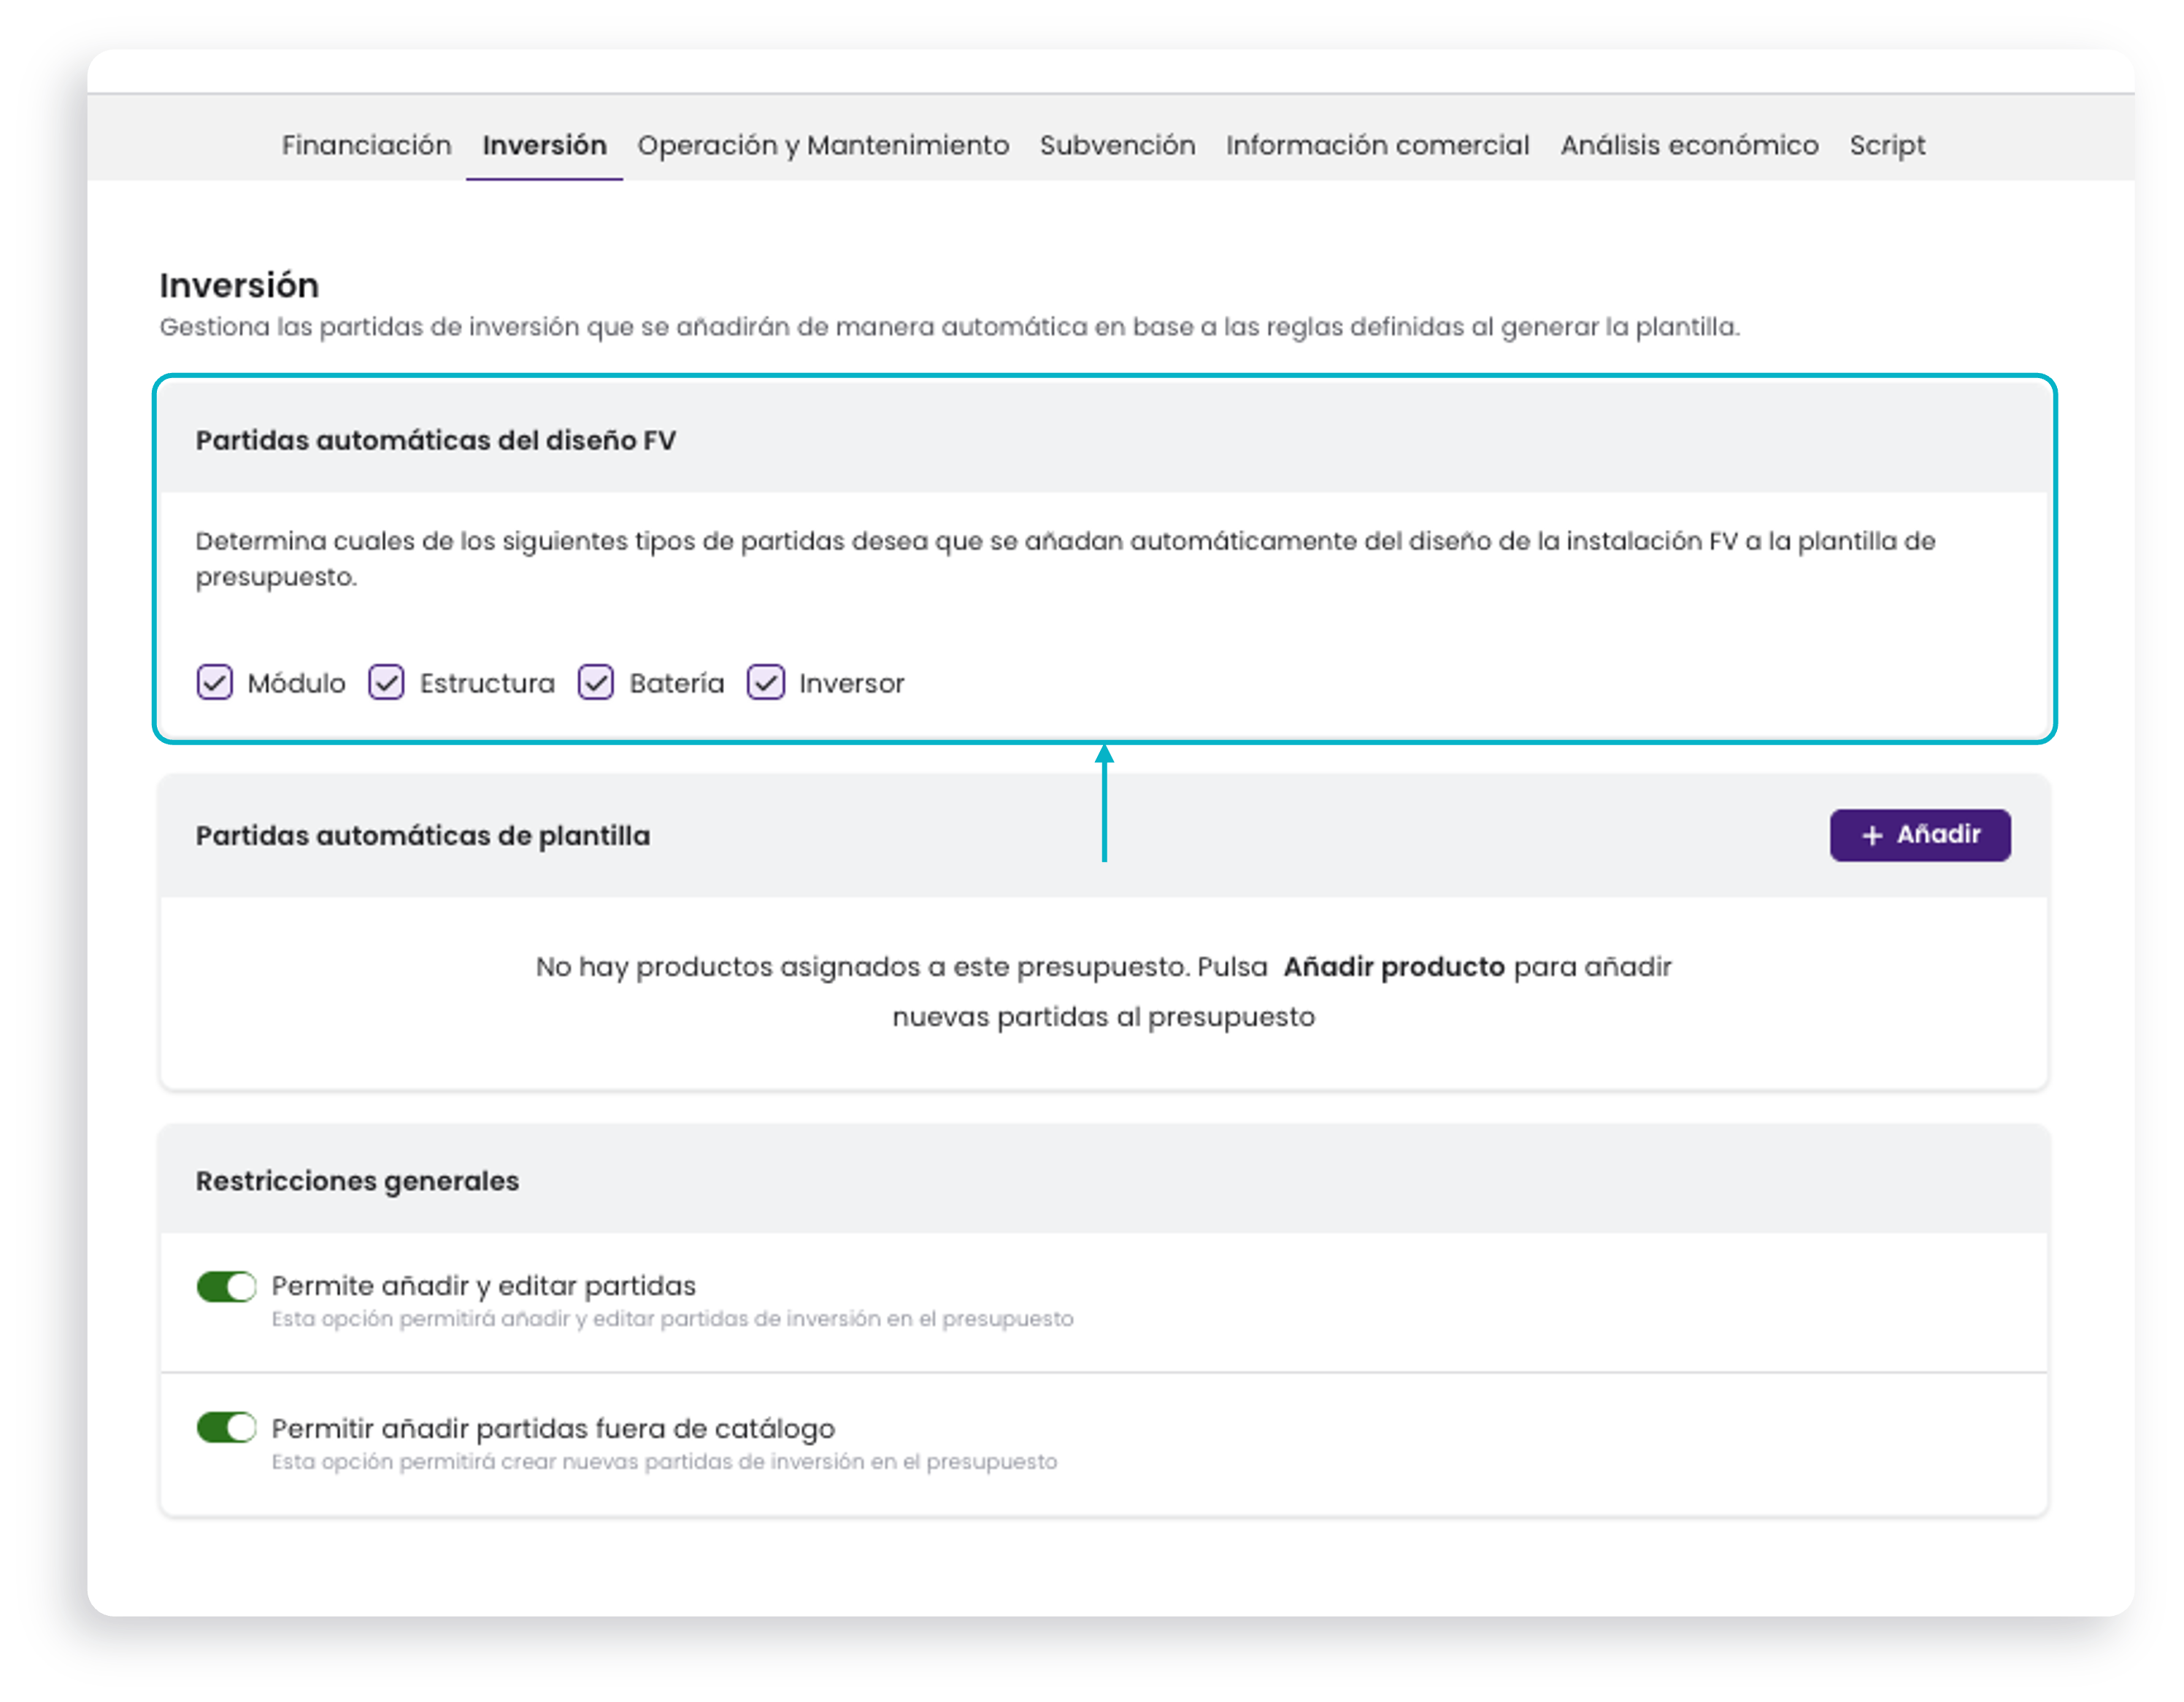Screen dimensions: 2184x1702
Task: Switch to the Script tab
Action: 1886,145
